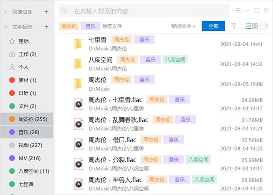Select 素材 (1) tag label
The height and width of the screenshot is (195, 273).
pyautogui.click(x=27, y=80)
